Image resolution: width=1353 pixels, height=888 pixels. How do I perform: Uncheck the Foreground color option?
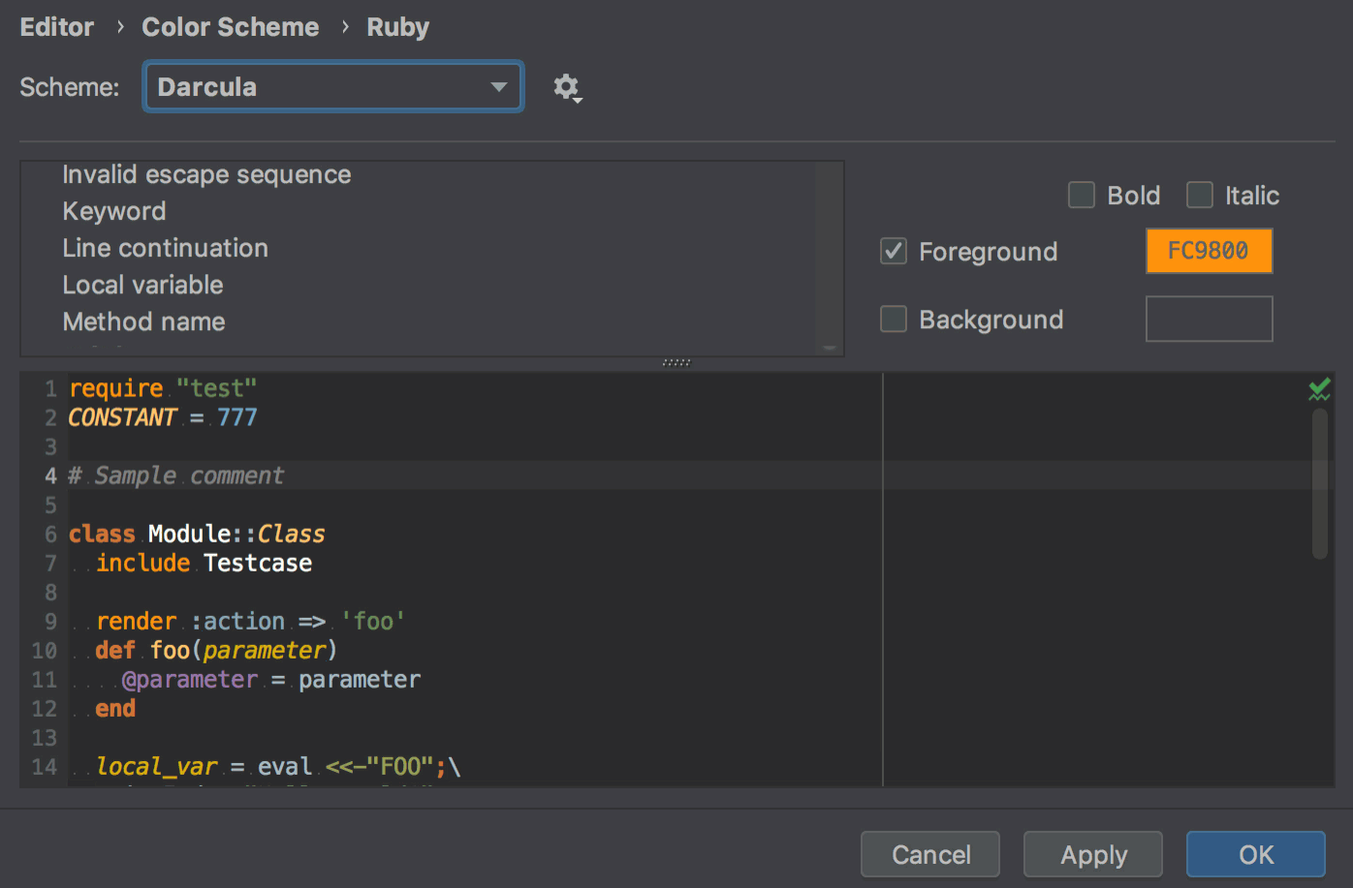point(893,251)
